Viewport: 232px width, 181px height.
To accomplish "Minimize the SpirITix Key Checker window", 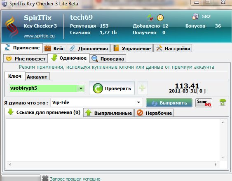I will click(197, 2).
